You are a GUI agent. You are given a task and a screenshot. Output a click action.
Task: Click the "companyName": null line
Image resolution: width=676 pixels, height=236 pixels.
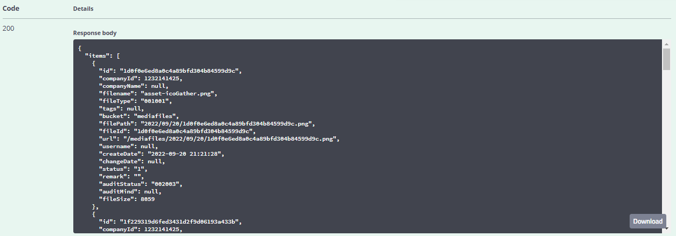tap(133, 86)
